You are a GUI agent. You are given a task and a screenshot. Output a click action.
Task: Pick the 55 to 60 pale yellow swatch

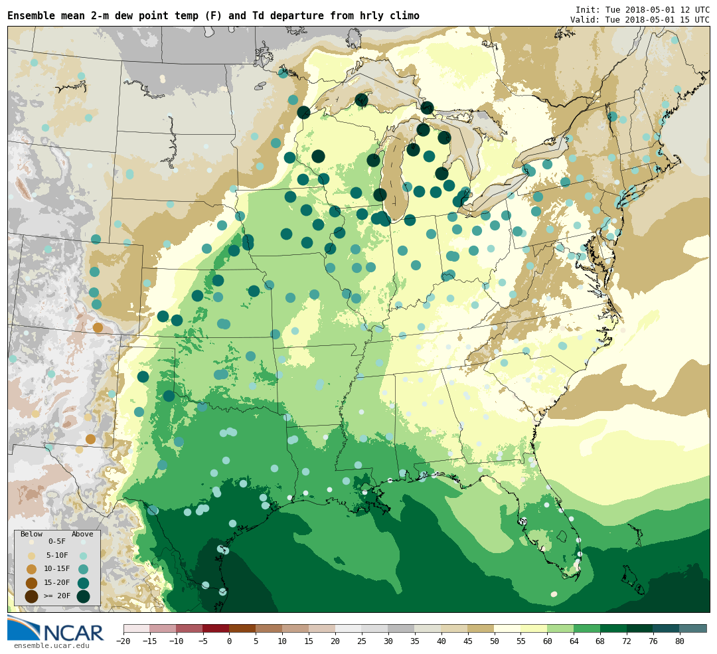coord(534,628)
